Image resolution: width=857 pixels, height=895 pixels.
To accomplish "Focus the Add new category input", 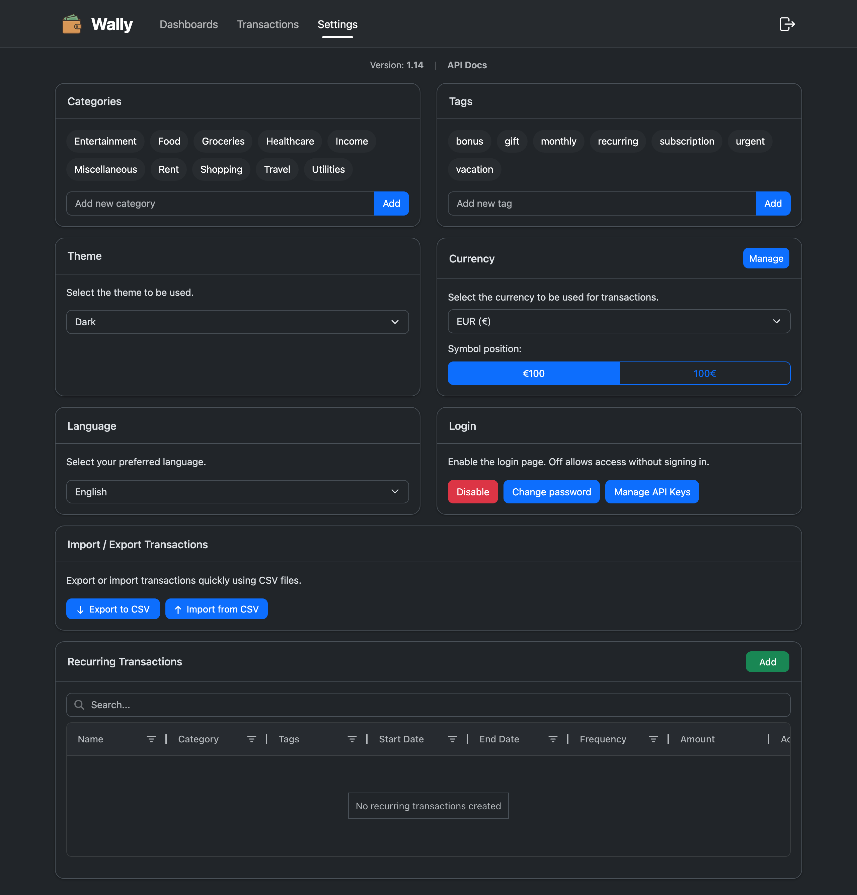I will [x=220, y=203].
